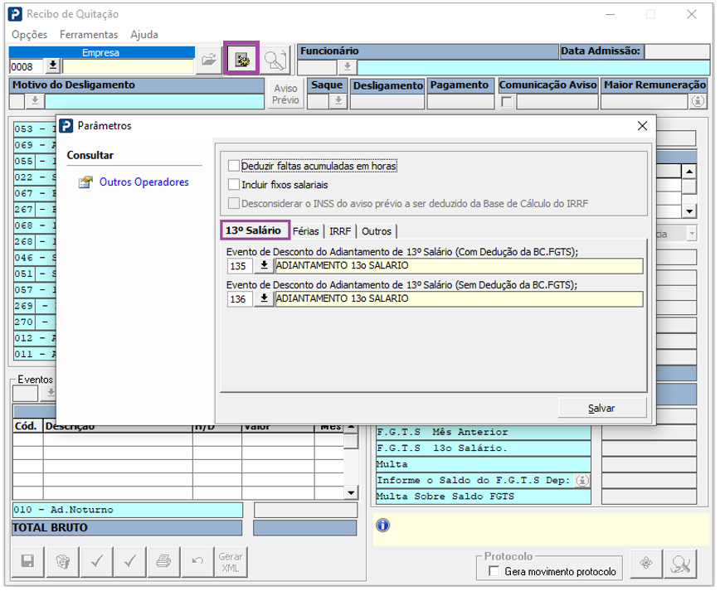Open event lookup for code 136
The image size is (720, 591).
264,299
